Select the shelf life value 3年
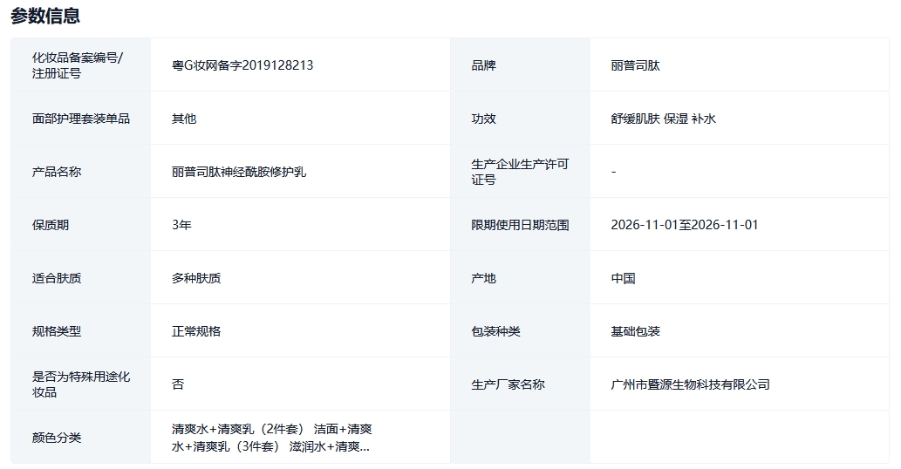This screenshot has width=901, height=469. pos(181,225)
